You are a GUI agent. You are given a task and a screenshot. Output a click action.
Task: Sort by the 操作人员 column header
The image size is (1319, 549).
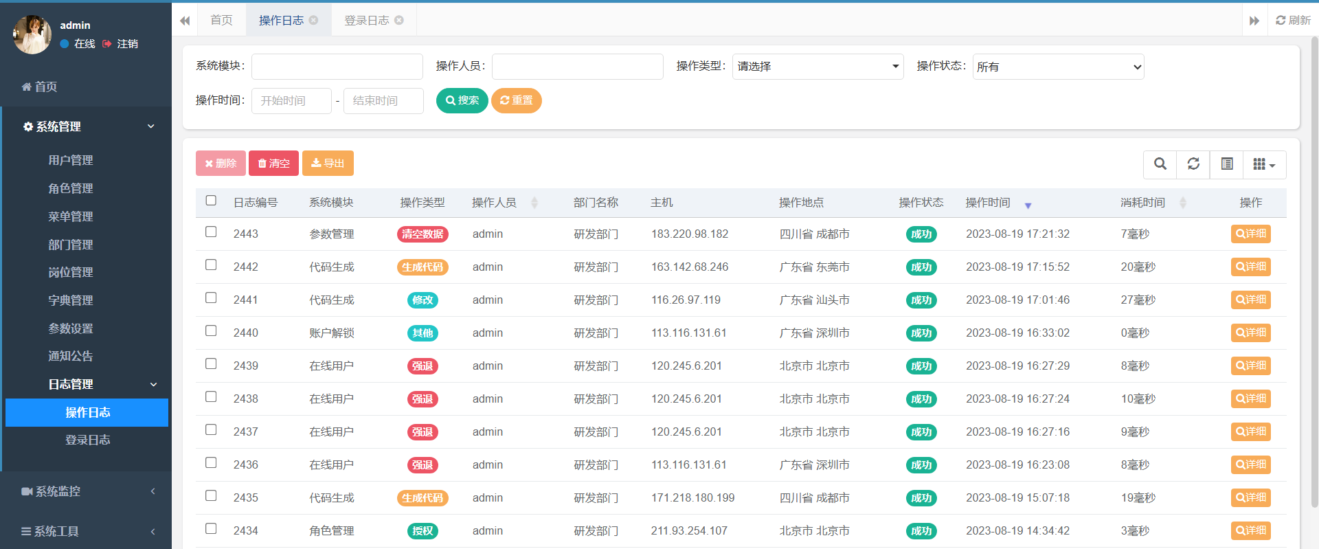pos(505,203)
